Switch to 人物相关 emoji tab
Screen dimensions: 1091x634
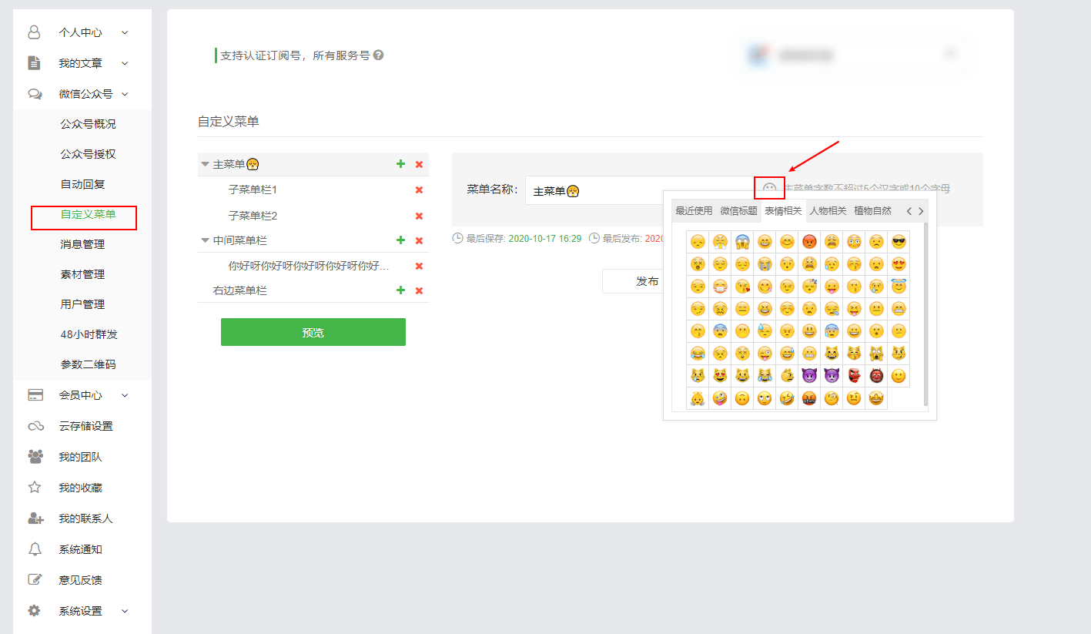click(828, 211)
